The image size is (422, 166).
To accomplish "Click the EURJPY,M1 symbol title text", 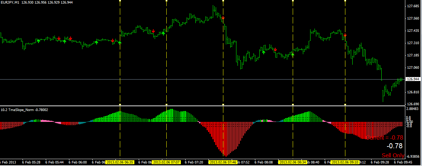I will click(x=10, y=2).
